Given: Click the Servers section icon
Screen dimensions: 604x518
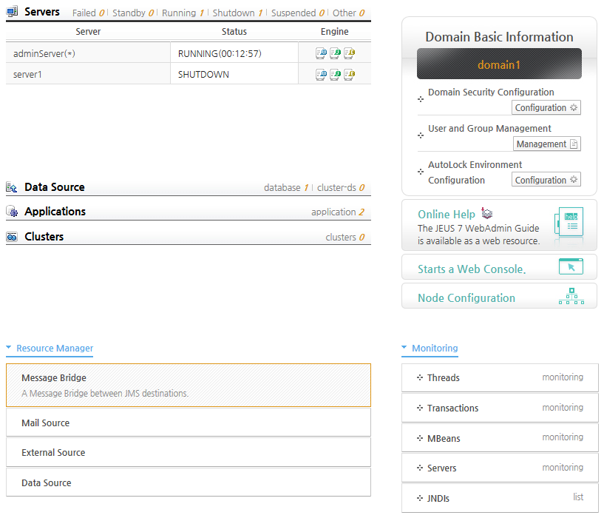Looking at the screenshot, I should (12, 12).
